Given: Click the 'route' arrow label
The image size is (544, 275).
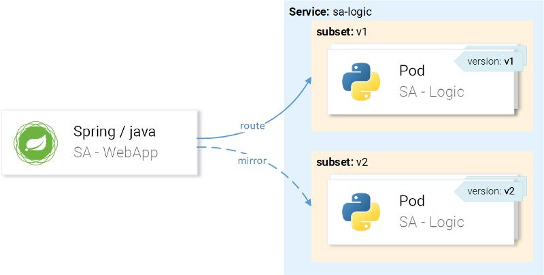Looking at the screenshot, I should [252, 126].
